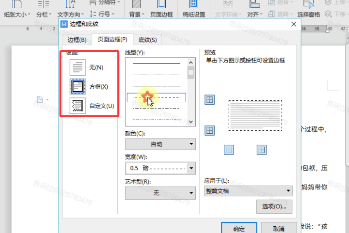The width and height of the screenshot is (349, 233).
Task: Click the 页面边框 page border ribbon button
Action: [161, 9]
